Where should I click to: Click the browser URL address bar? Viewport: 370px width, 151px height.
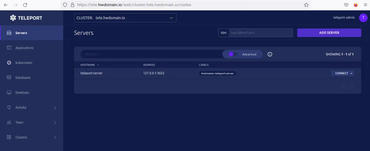(x=186, y=5)
